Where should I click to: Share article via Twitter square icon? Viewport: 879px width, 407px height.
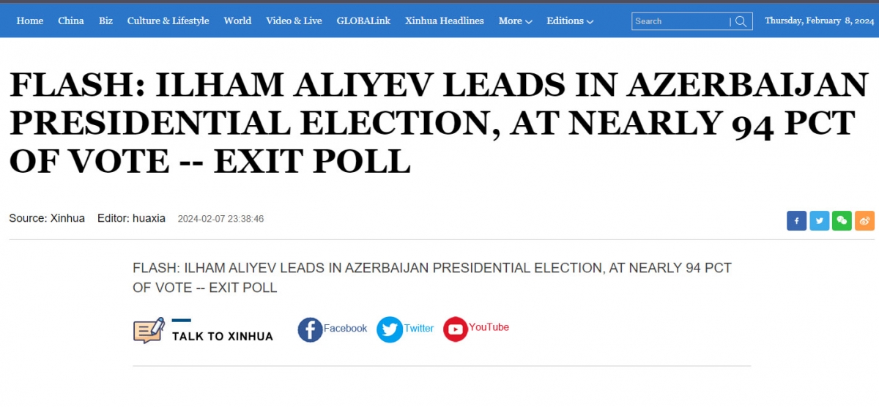pos(819,220)
